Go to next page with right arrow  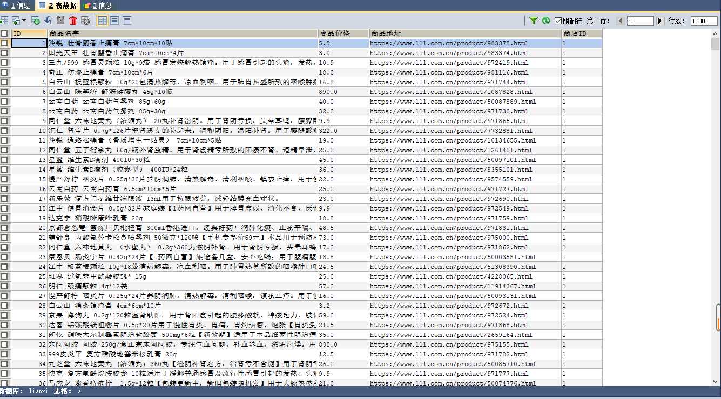660,21
